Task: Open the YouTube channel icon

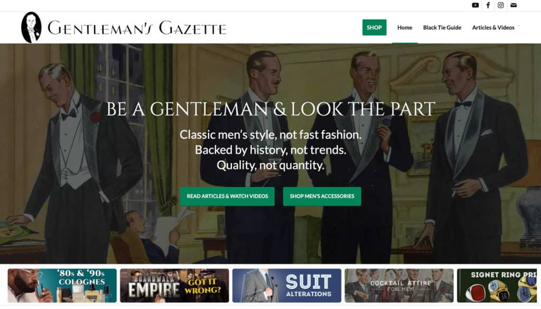Action: [x=475, y=5]
